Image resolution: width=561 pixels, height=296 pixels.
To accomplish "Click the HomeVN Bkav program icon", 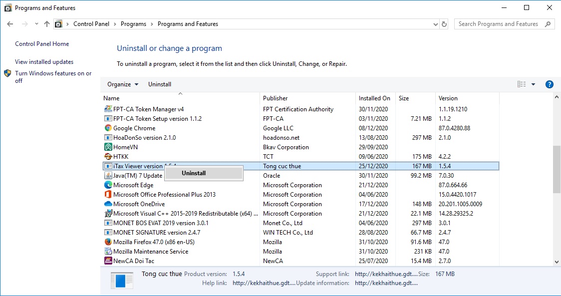I will coord(109,147).
